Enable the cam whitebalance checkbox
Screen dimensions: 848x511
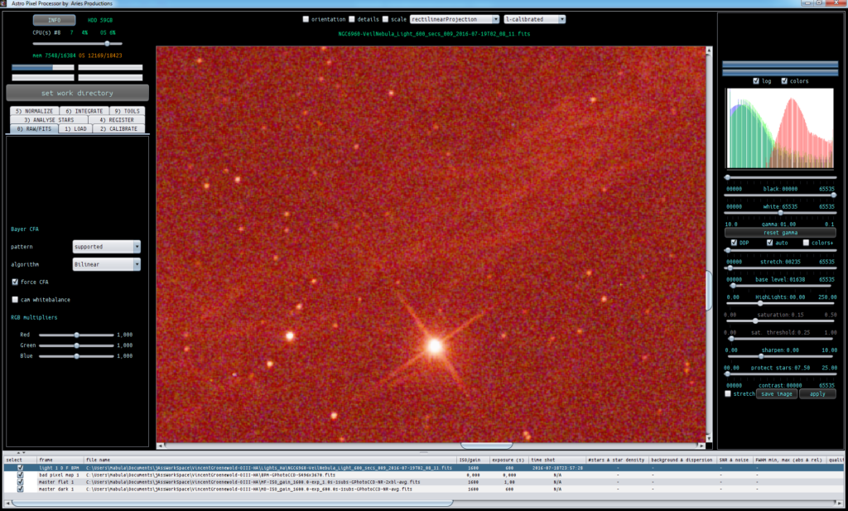tap(15, 300)
